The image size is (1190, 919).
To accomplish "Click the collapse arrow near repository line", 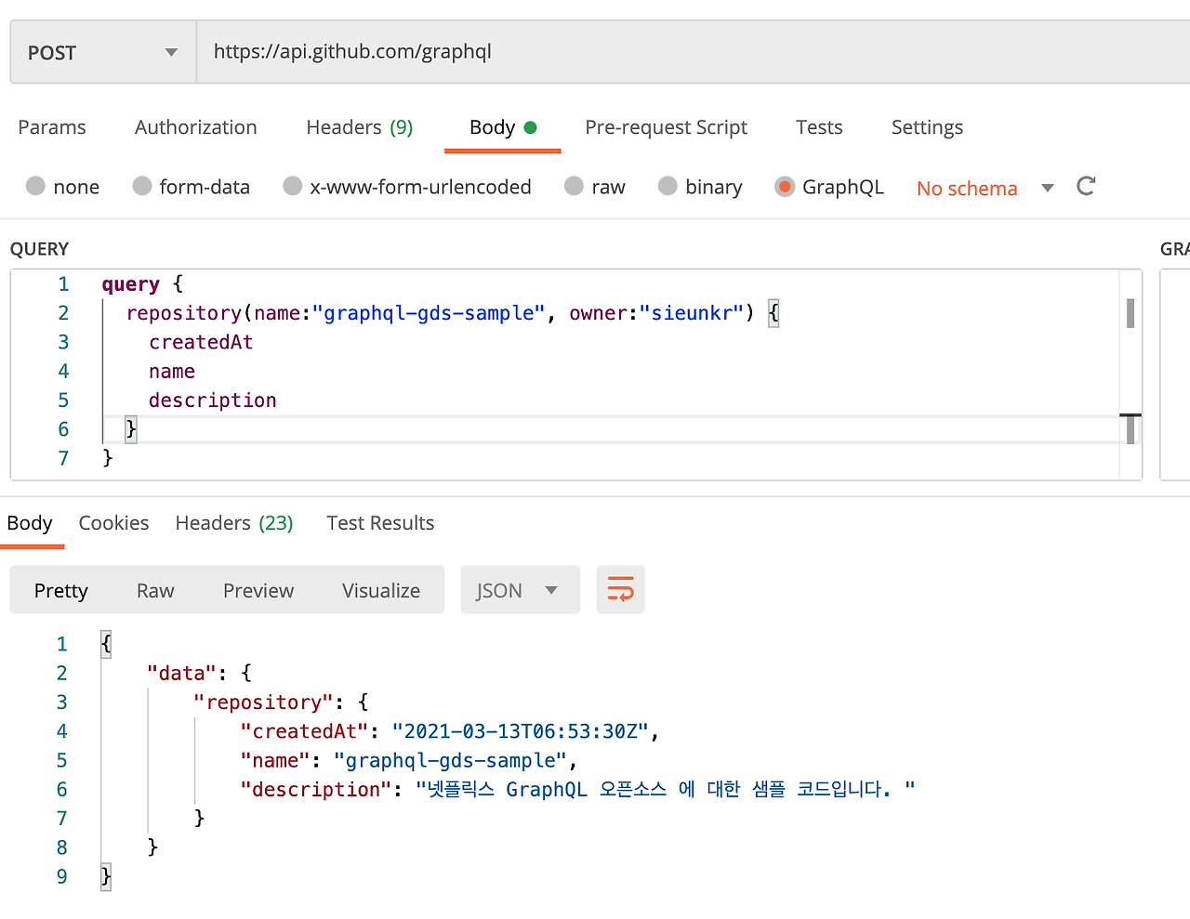I will click(x=773, y=312).
